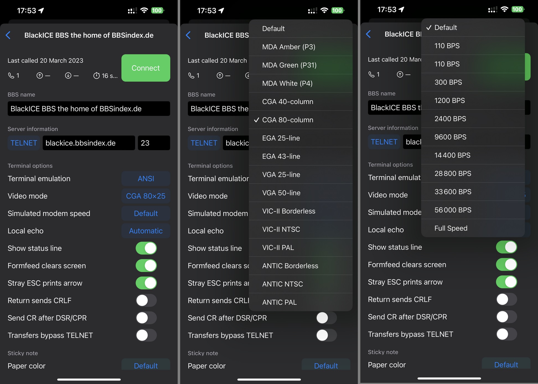
Task: Tap the battery indicator in right screen
Action: tap(518, 9)
